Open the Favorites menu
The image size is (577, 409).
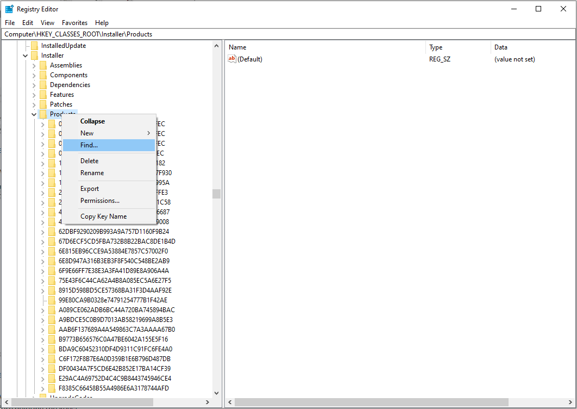tap(74, 22)
